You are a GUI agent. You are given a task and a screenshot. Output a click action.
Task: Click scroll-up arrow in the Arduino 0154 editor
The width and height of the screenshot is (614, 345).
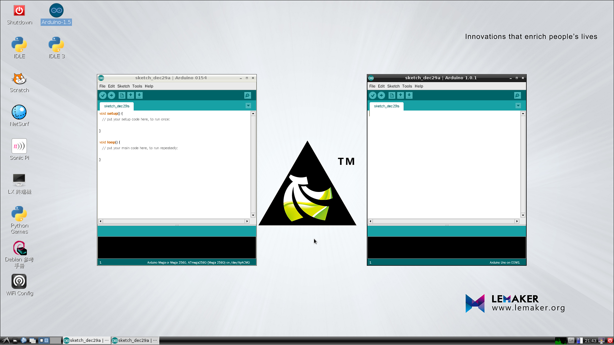253,113
